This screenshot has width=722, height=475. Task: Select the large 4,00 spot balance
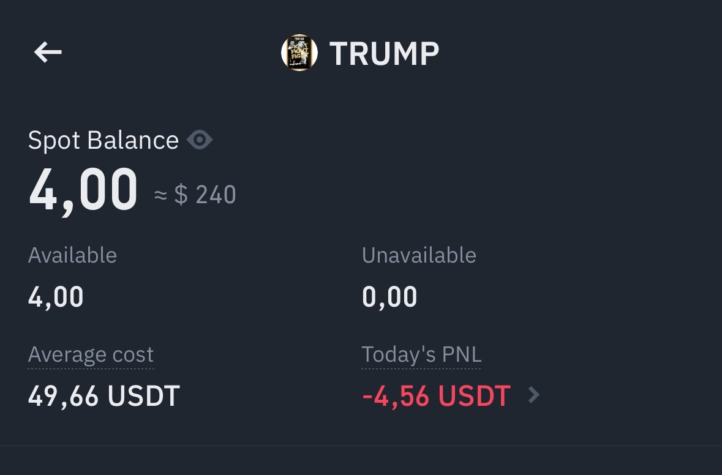[83, 190]
